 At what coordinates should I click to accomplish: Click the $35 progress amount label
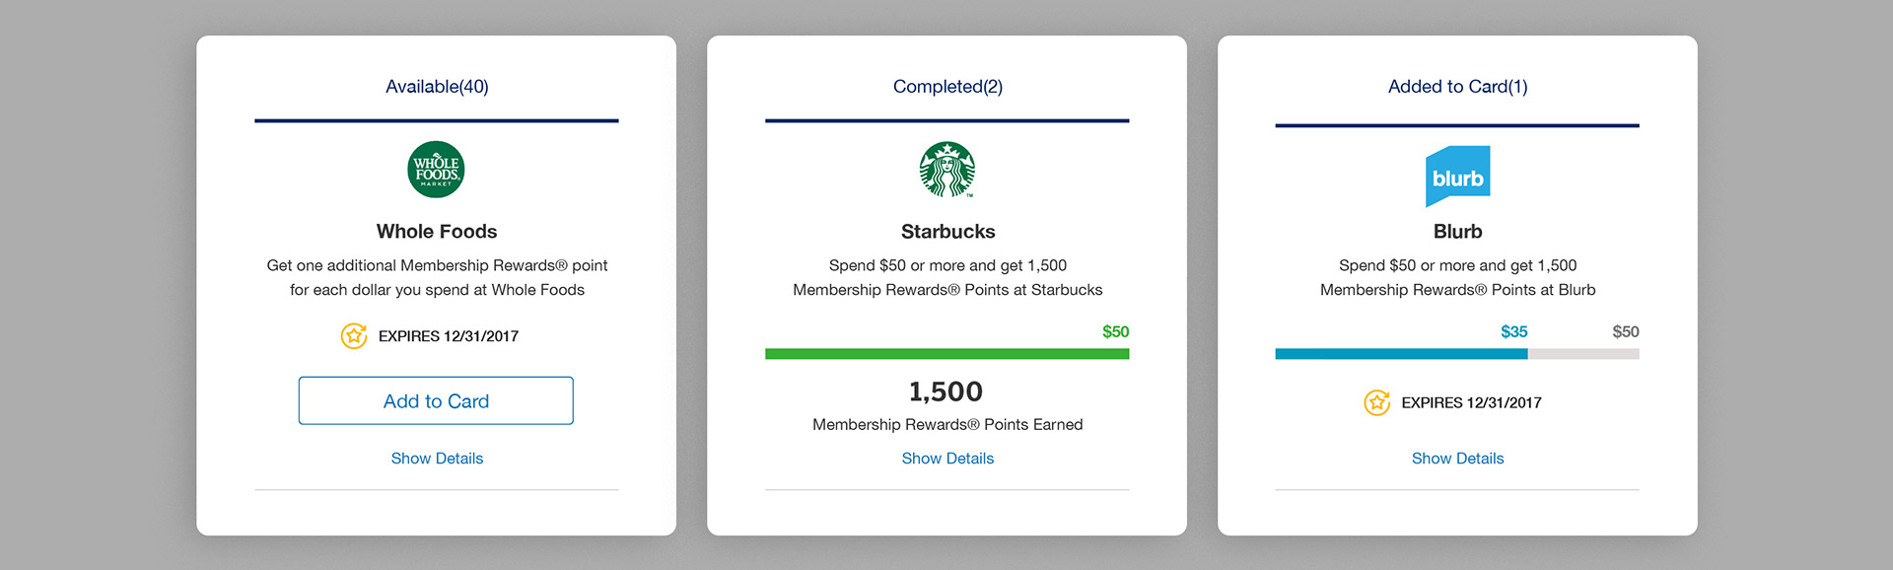(1513, 332)
